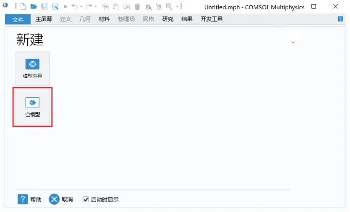This screenshot has height=212, width=350.
Task: Switch to the 主屏幕 tab
Action: pos(44,19)
